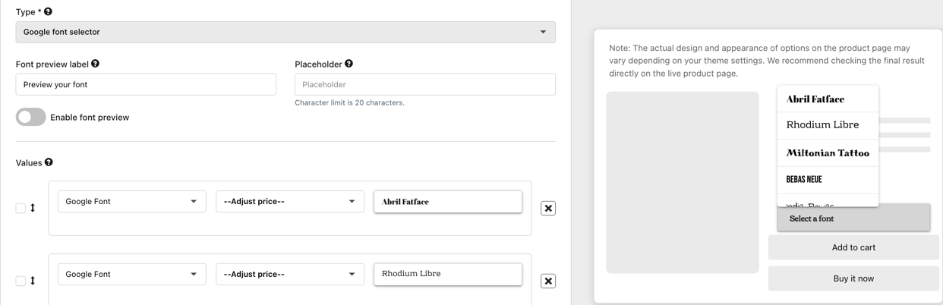943x305 pixels.
Task: Click the Buy it now button
Action: click(853, 278)
